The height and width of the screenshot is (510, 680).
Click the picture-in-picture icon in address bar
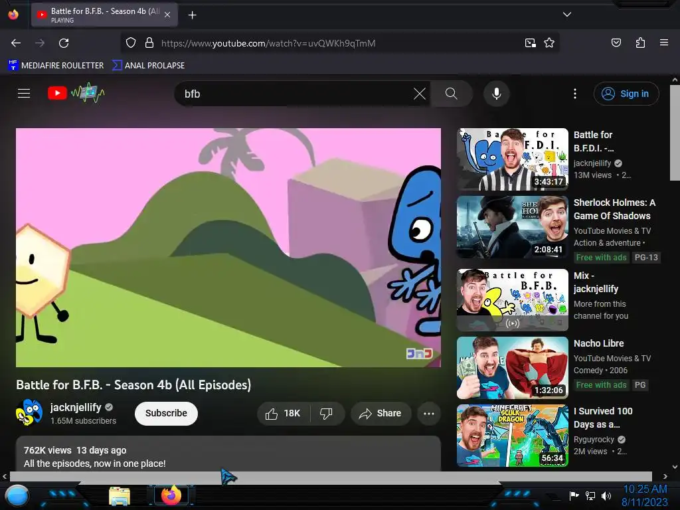(x=531, y=43)
